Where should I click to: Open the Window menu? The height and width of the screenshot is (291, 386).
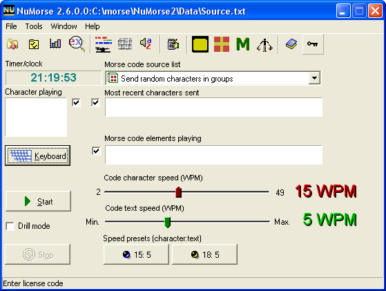click(x=64, y=26)
